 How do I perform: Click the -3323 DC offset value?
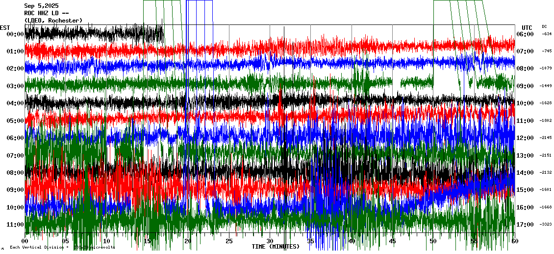pos(547,224)
